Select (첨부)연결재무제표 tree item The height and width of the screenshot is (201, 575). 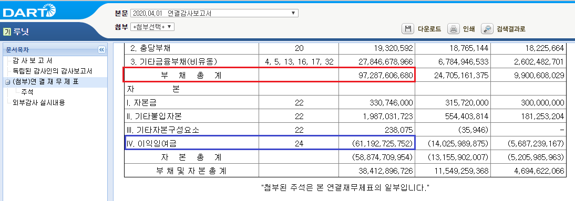pos(46,82)
